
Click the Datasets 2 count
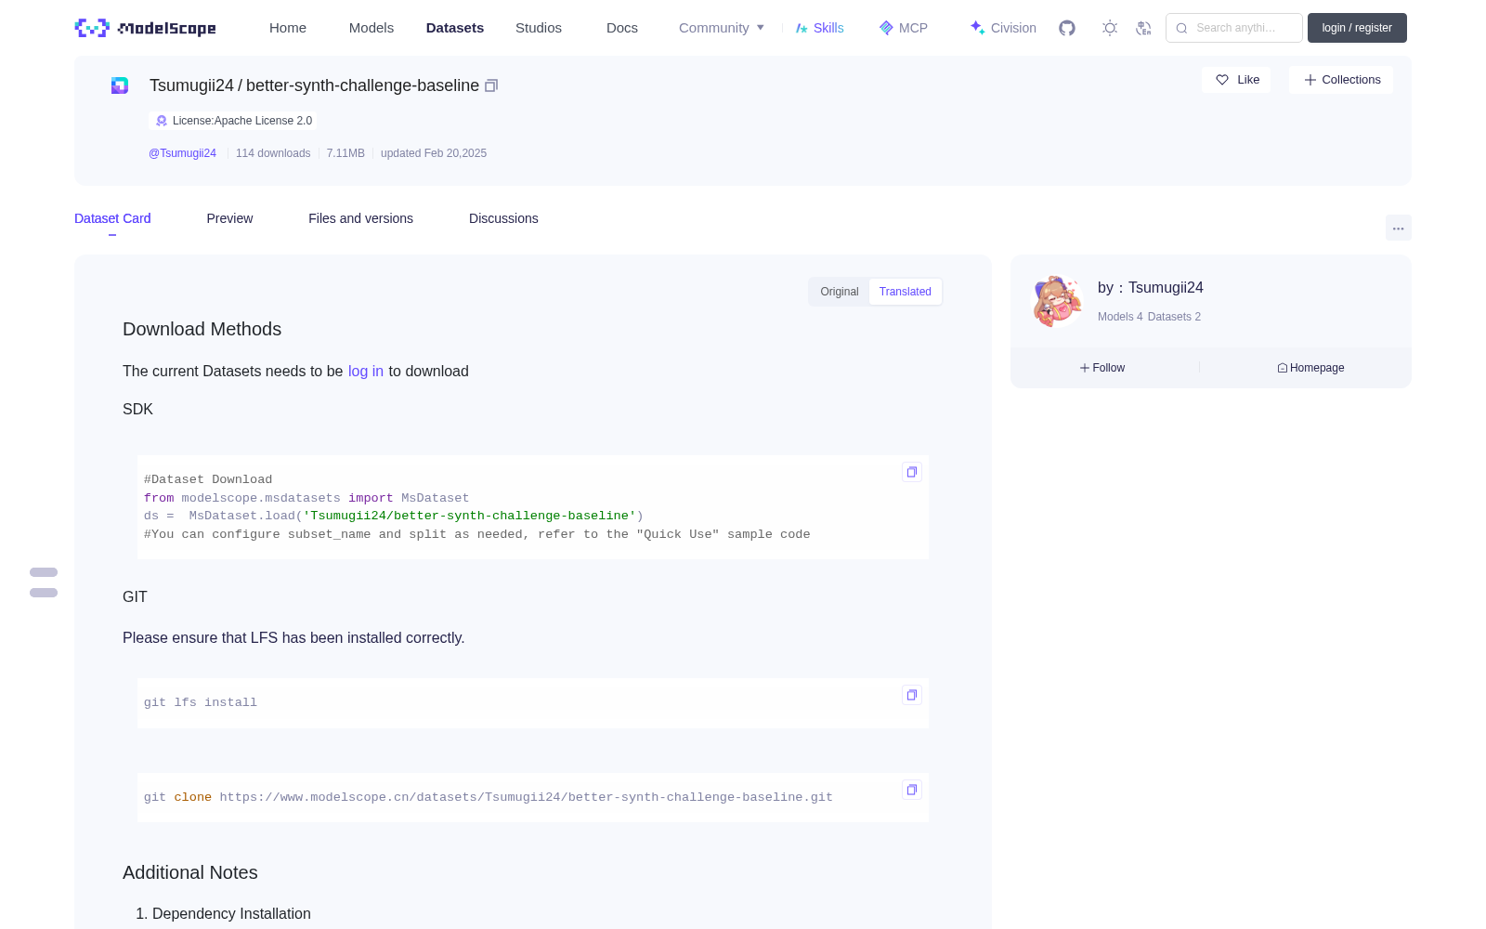click(1174, 317)
